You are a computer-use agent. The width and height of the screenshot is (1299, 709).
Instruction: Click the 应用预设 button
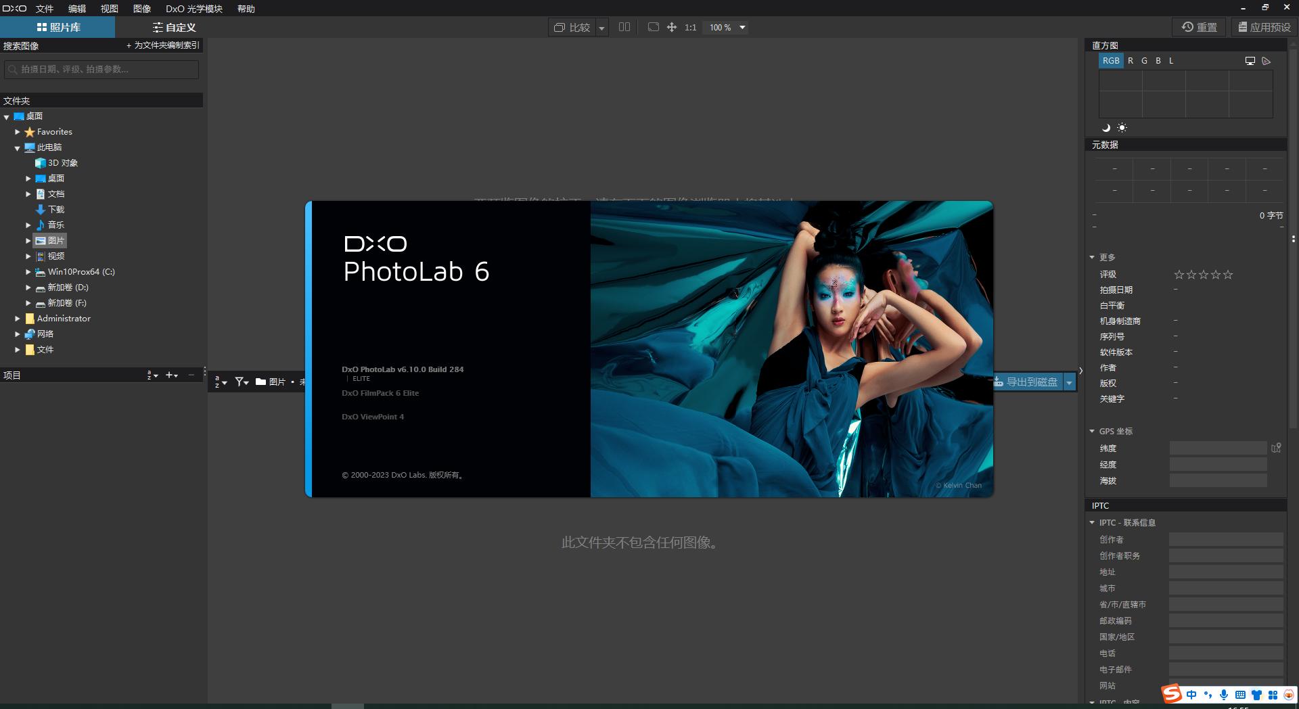[1264, 27]
